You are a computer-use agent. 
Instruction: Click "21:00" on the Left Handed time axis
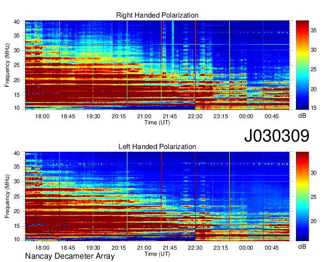[x=144, y=248]
